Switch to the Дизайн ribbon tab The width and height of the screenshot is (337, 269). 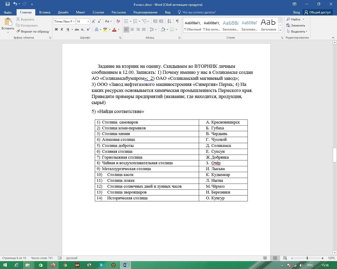click(63, 12)
